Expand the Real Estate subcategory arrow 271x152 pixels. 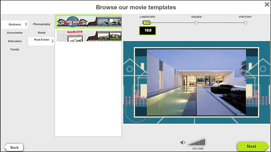(53, 41)
